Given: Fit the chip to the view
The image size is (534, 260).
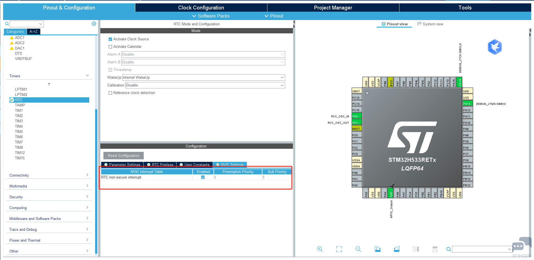Looking at the screenshot, I should (x=339, y=249).
